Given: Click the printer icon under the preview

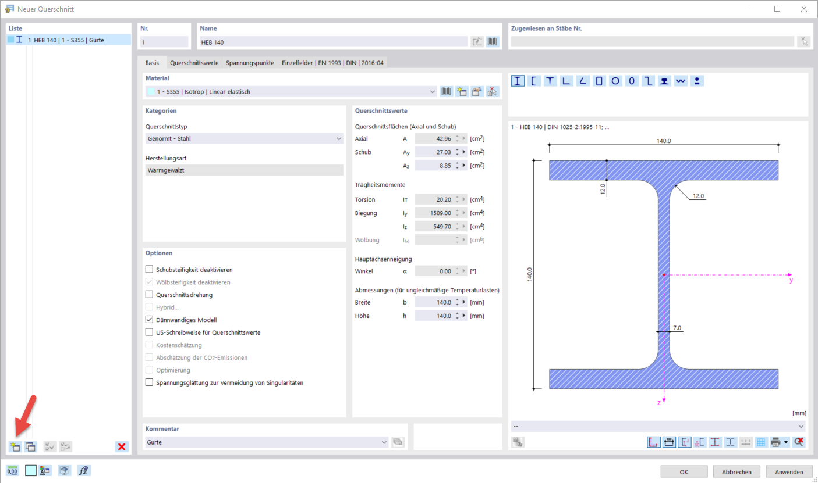Looking at the screenshot, I should [x=776, y=442].
